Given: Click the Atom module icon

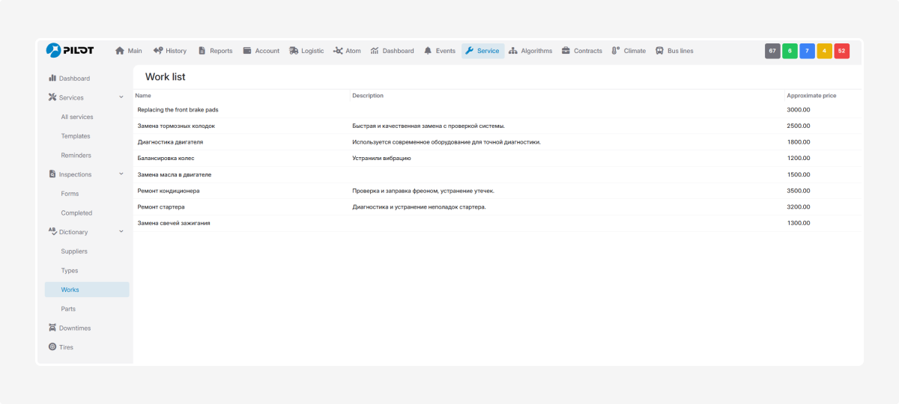Looking at the screenshot, I should coord(338,51).
